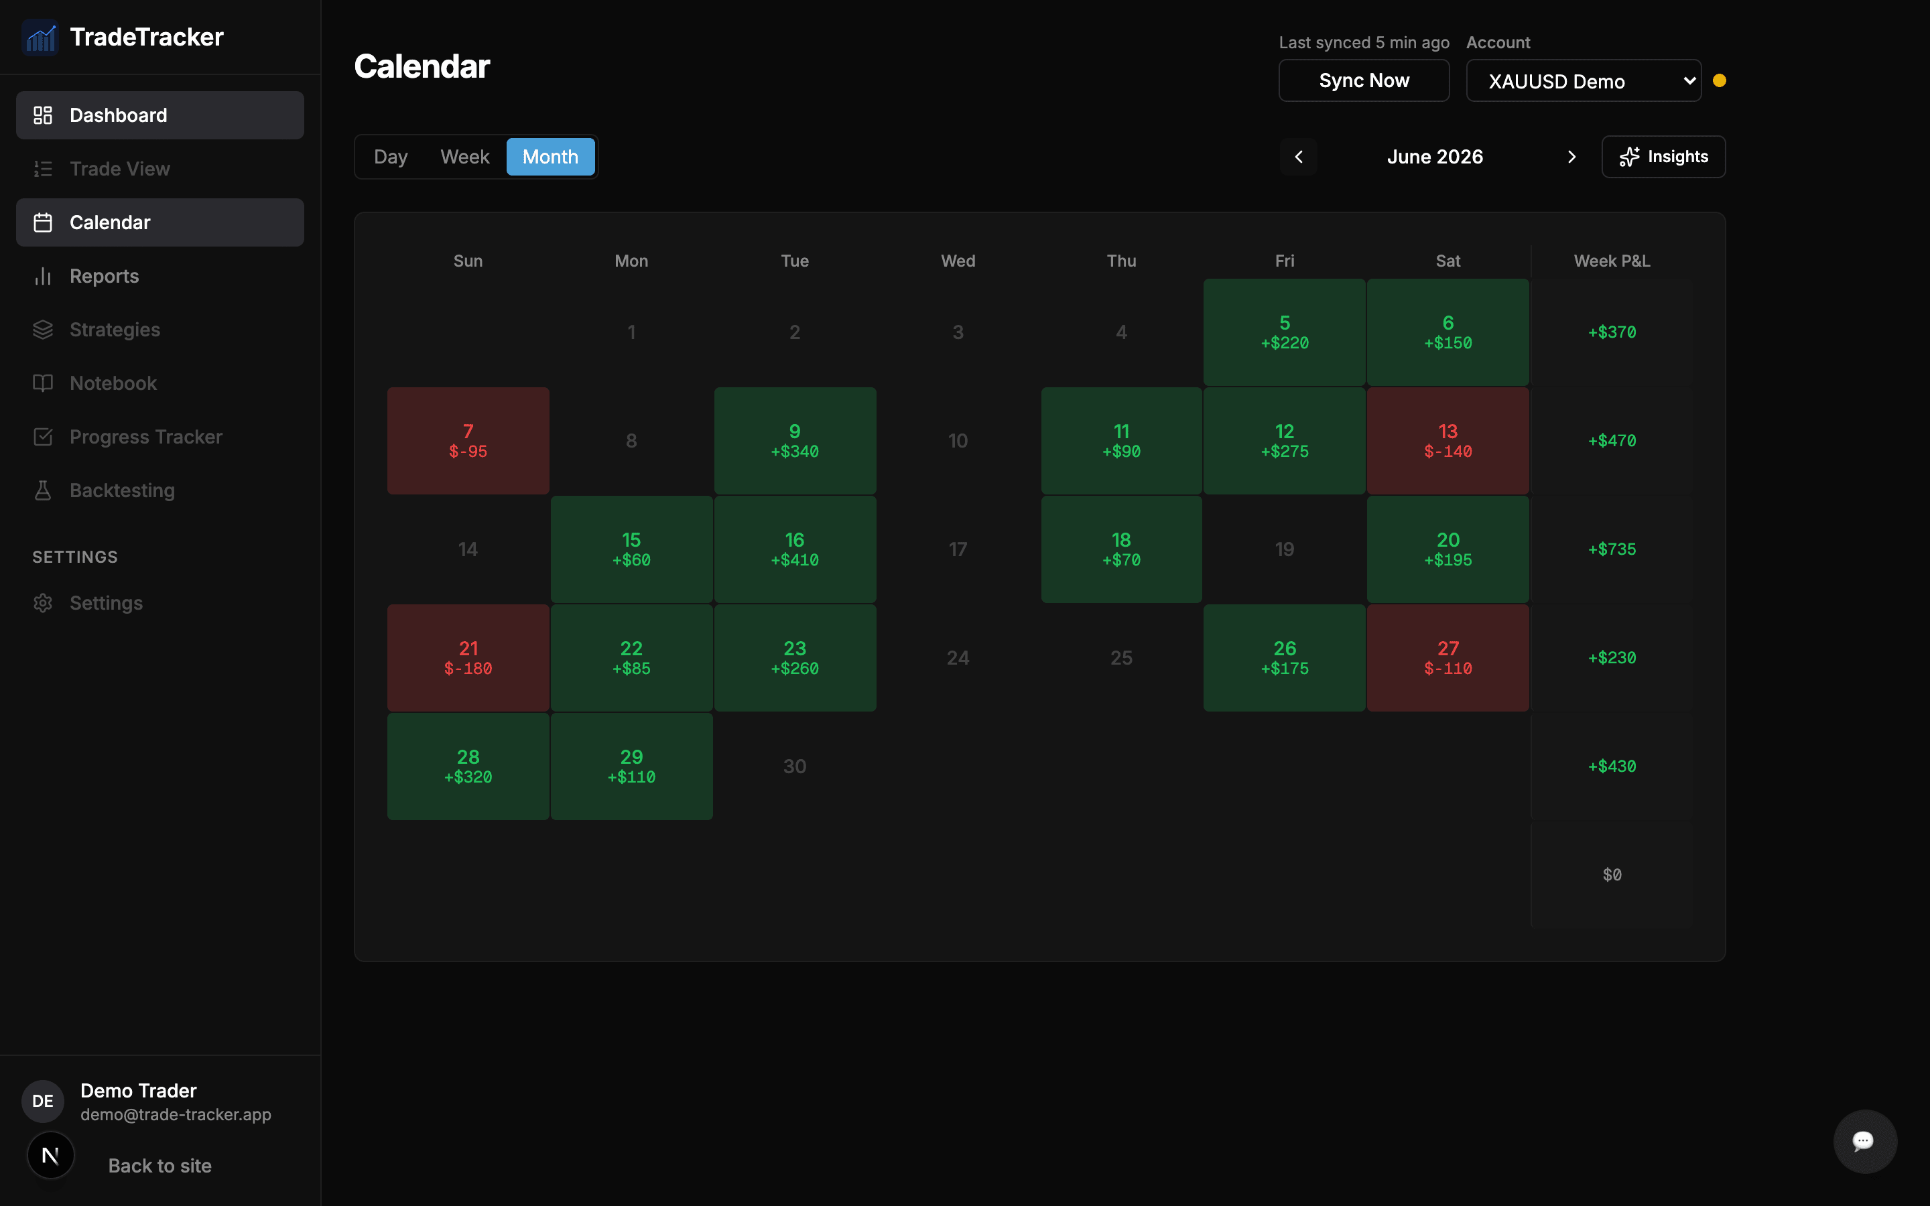Switch to Week view tab
Image resolution: width=1930 pixels, height=1206 pixels.
click(x=465, y=157)
